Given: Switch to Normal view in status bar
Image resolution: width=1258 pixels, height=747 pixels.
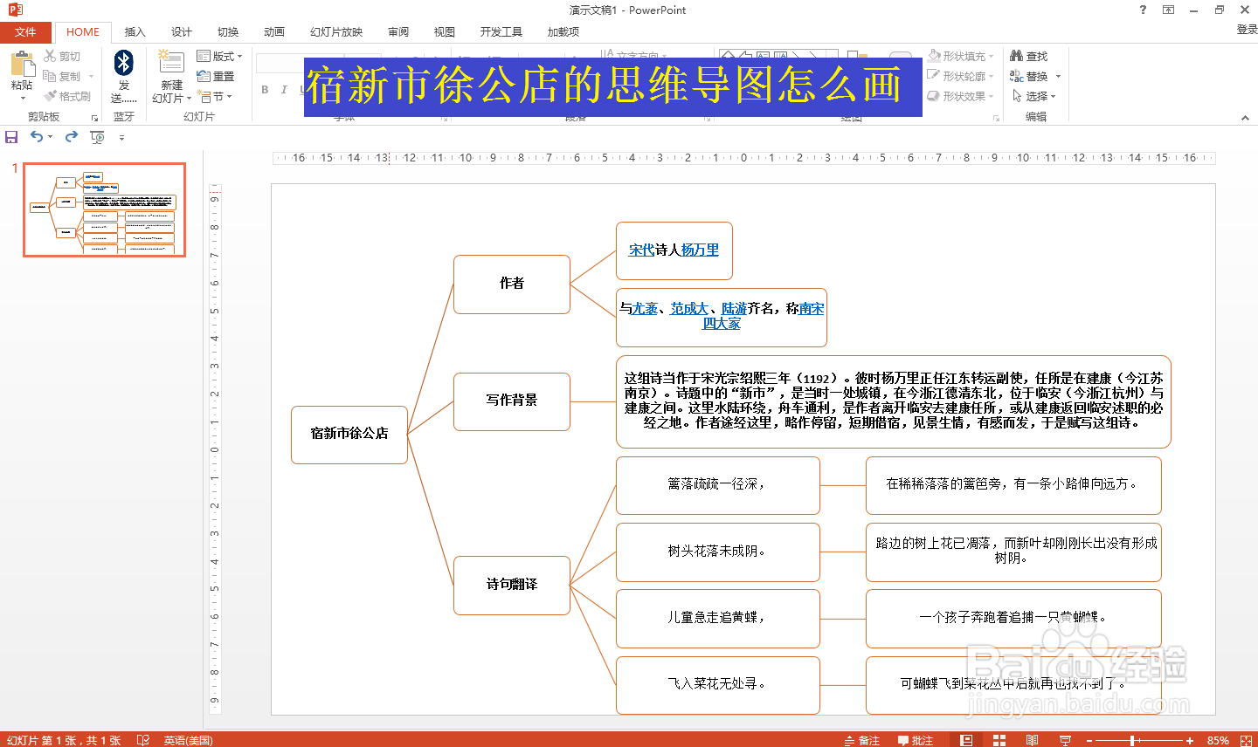Looking at the screenshot, I should pos(966,740).
